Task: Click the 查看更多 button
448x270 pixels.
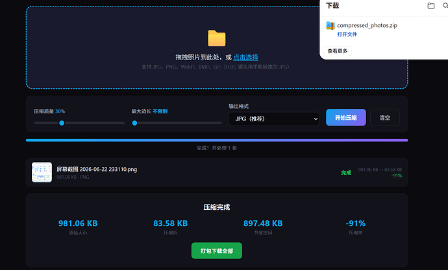Action: (x=338, y=51)
